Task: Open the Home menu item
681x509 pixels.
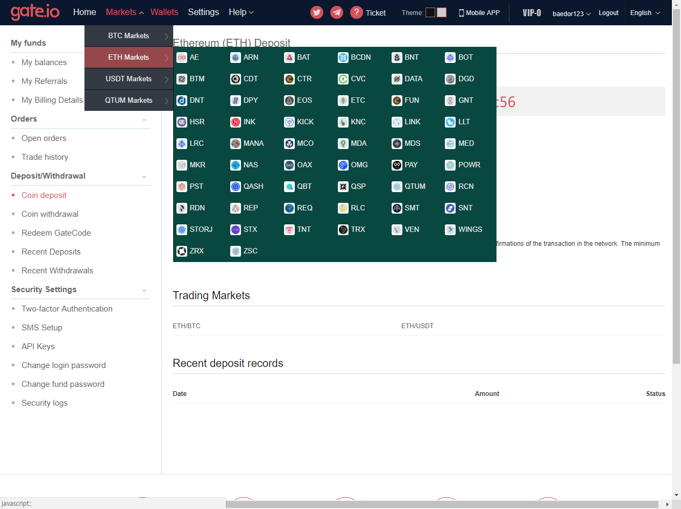Action: pos(84,12)
